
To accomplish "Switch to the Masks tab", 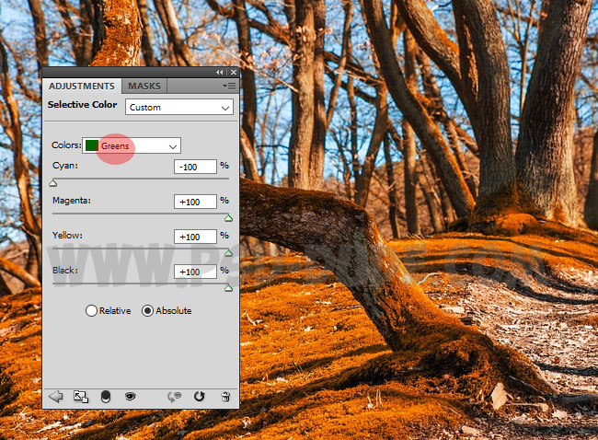I will click(144, 86).
